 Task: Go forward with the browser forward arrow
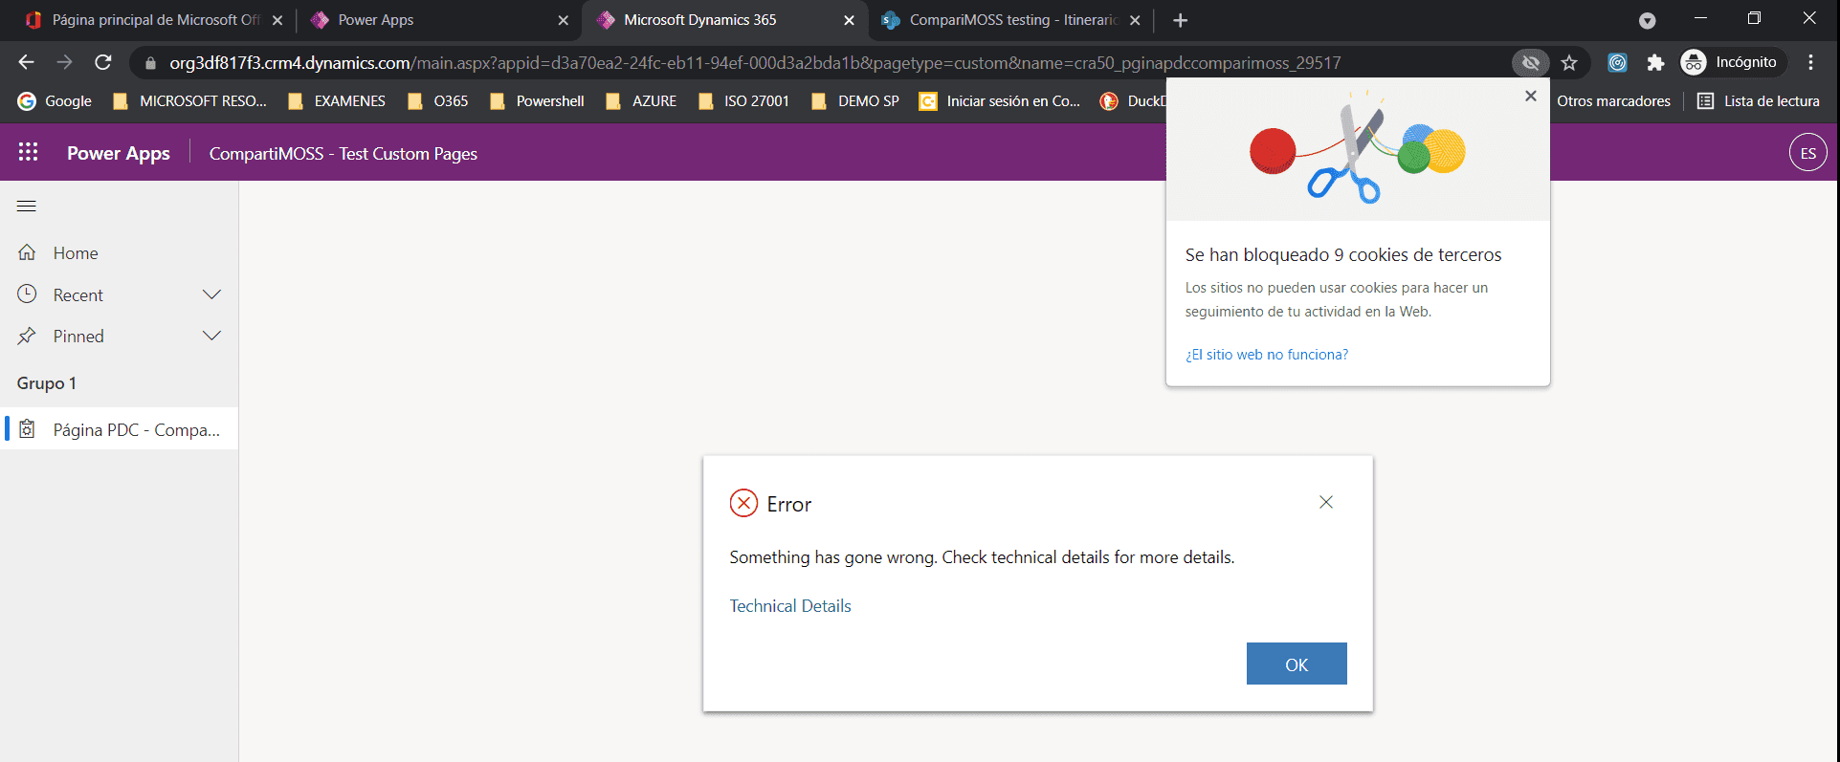(x=64, y=62)
